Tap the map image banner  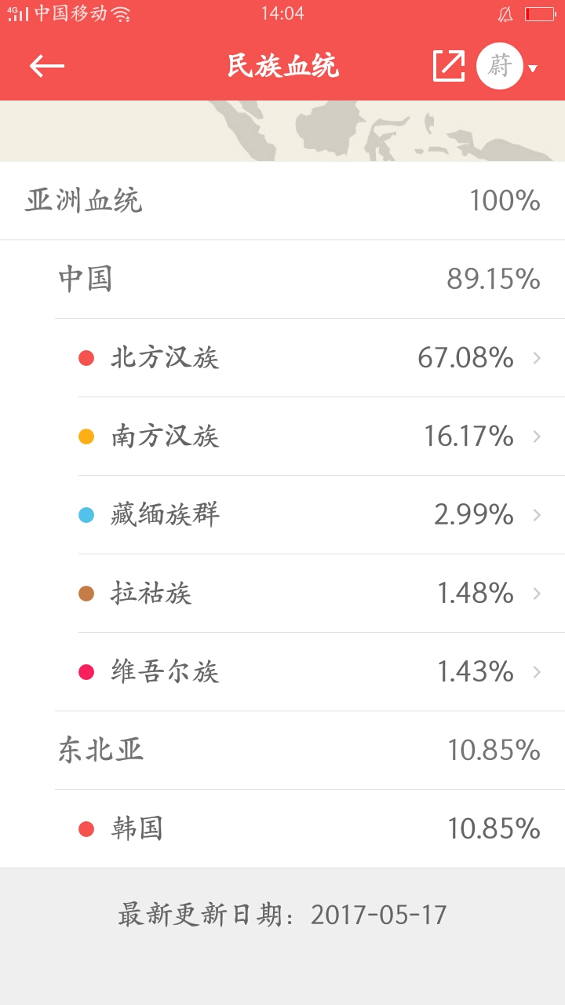coord(282,131)
